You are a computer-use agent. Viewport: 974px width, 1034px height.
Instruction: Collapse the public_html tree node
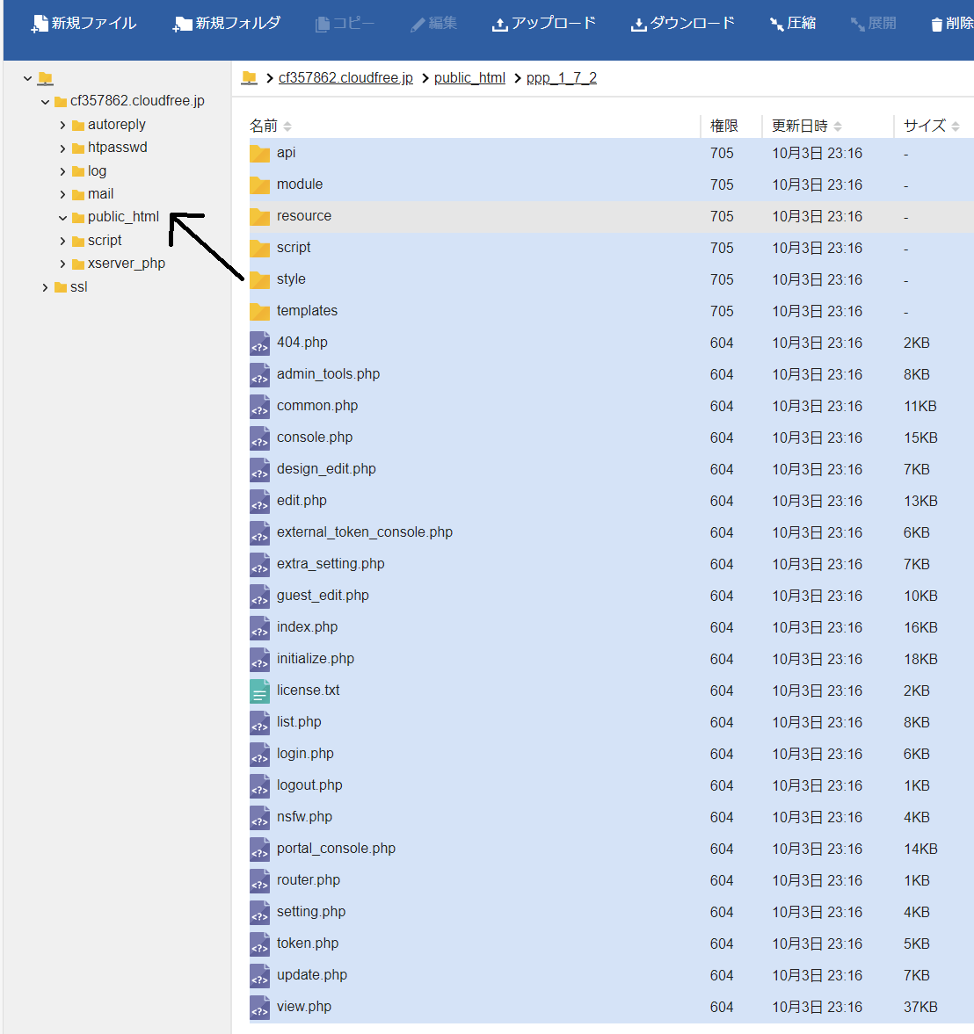[x=62, y=218]
